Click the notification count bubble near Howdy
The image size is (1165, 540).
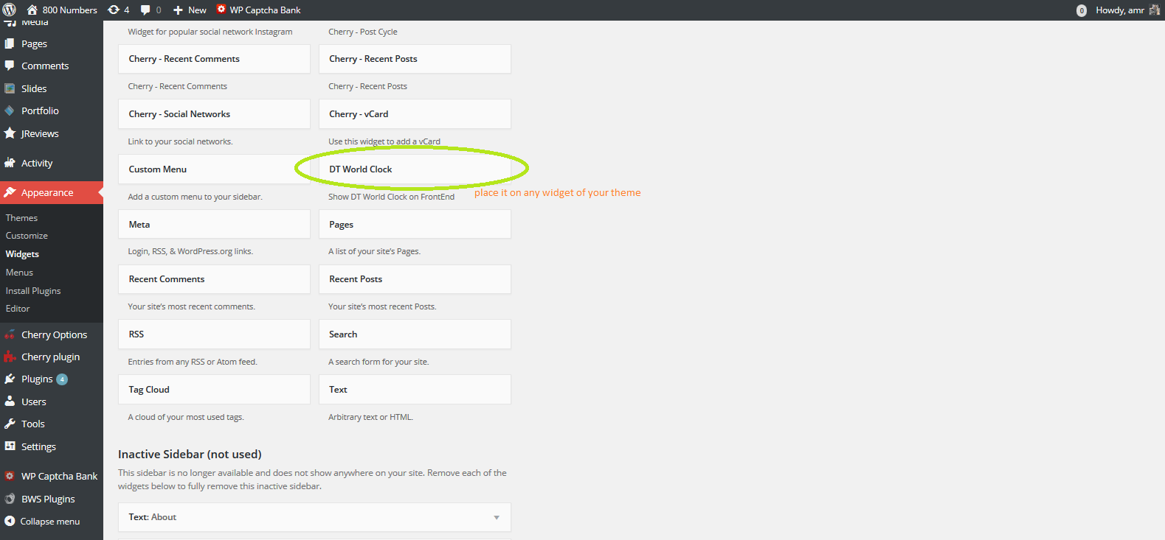1082,10
